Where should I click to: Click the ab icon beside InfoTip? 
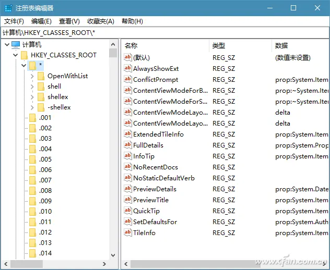click(128, 156)
